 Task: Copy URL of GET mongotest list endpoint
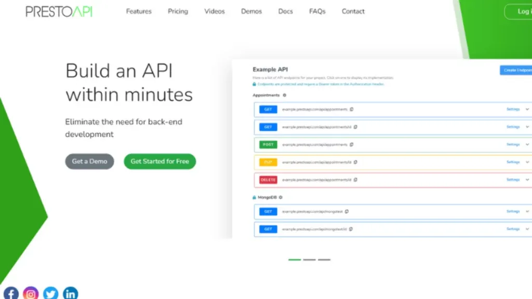pyautogui.click(x=347, y=212)
